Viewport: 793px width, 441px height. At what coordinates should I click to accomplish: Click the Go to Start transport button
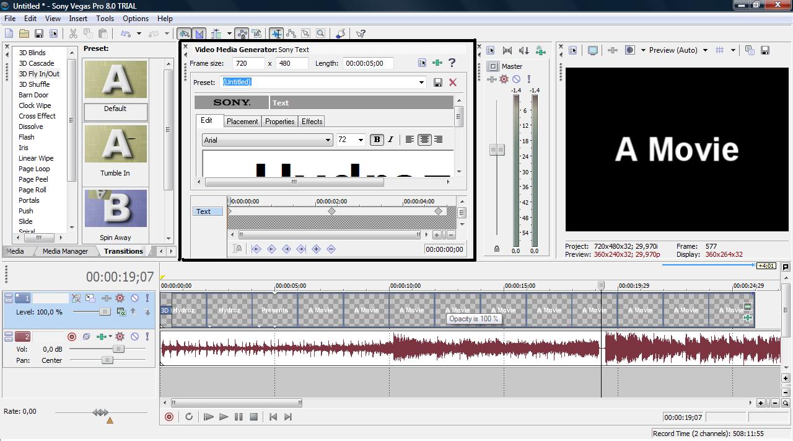click(273, 417)
